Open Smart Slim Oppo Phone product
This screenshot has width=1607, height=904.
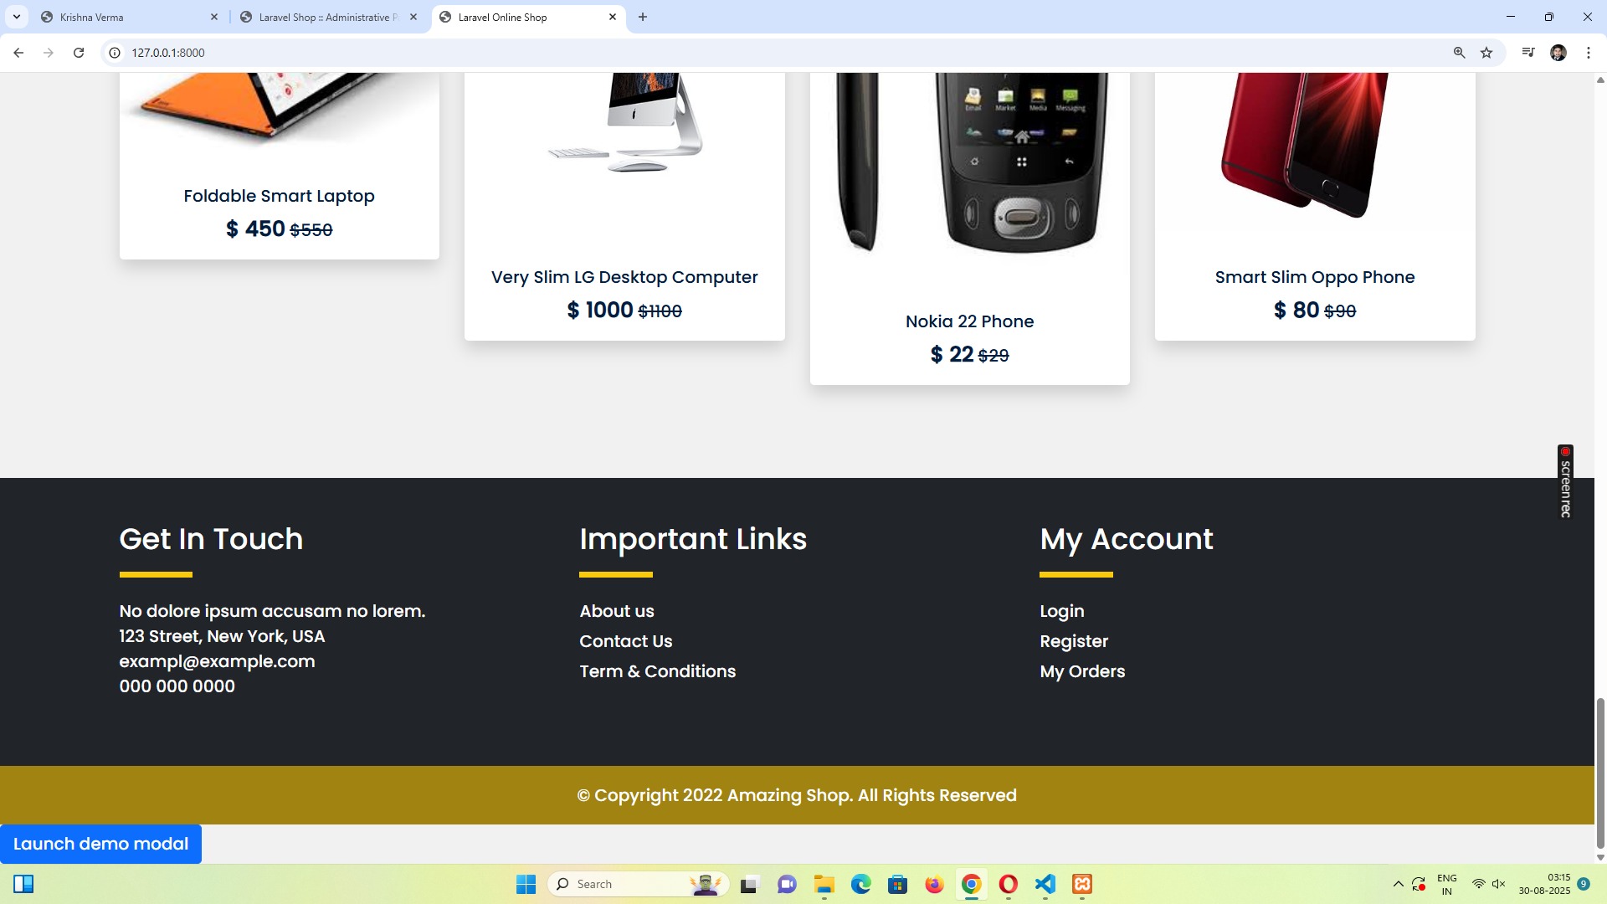point(1315,277)
